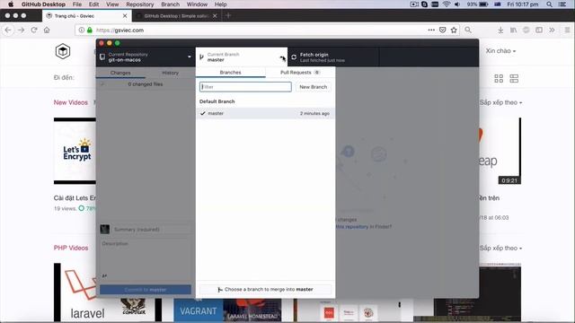This screenshot has height=323, width=575.
Task: Click the Gsviec cube logo
Action: click(x=63, y=51)
